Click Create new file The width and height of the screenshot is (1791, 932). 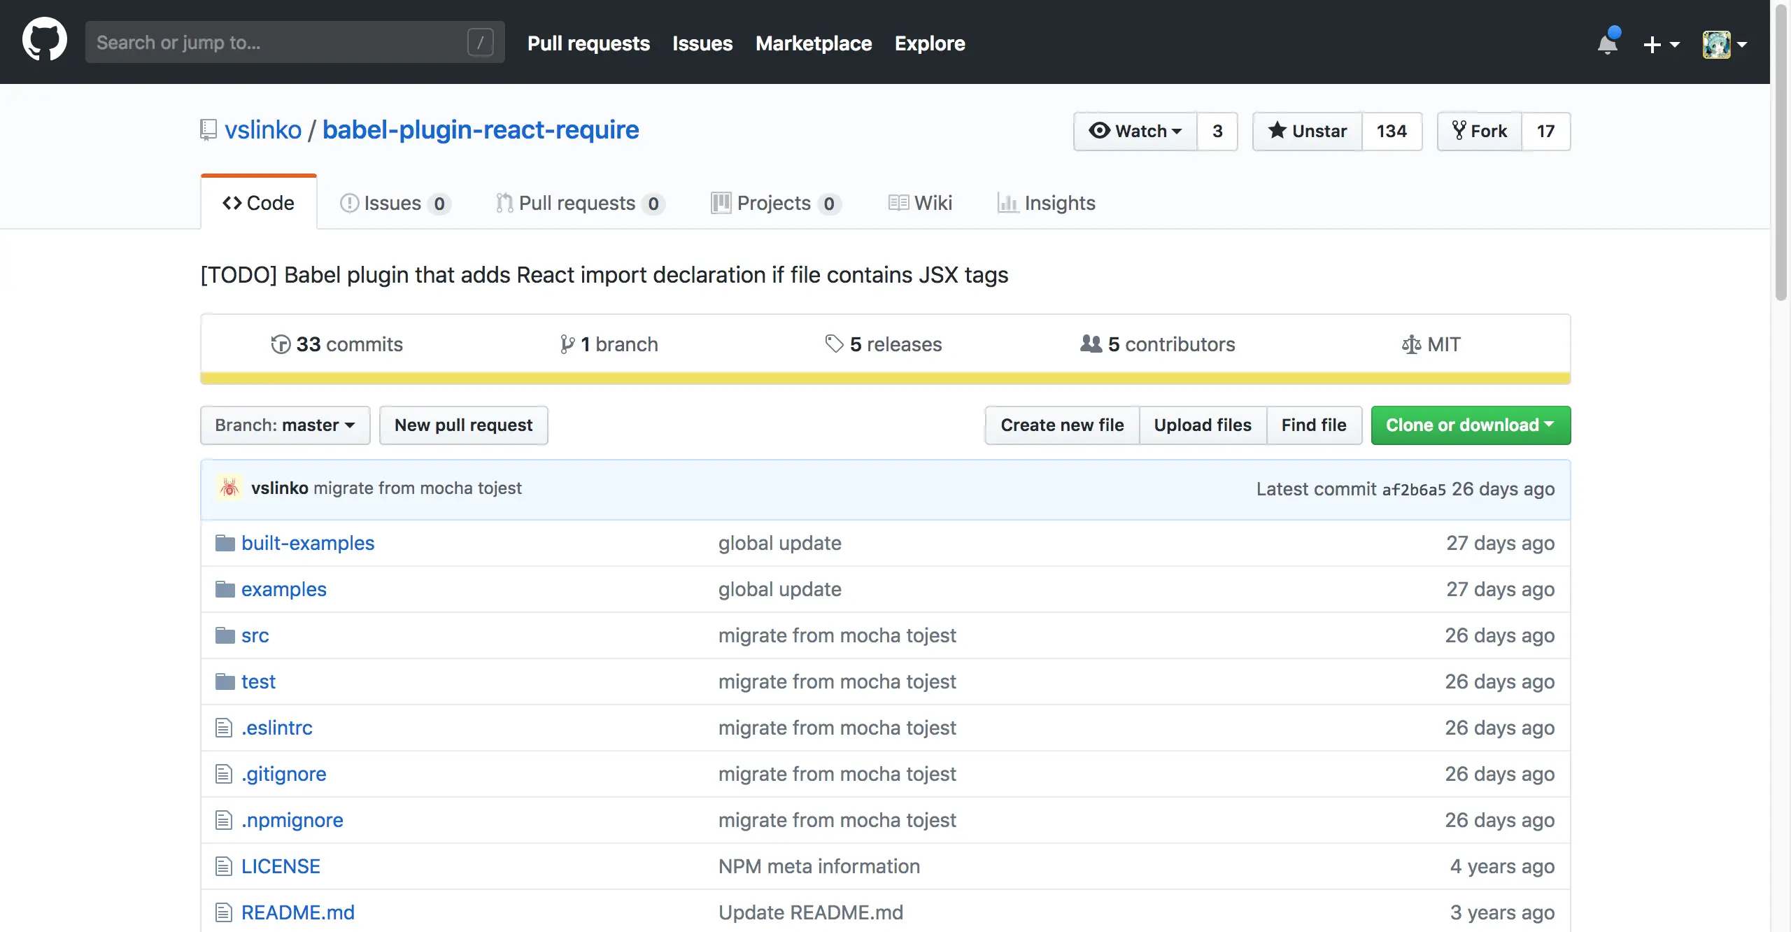coord(1062,425)
